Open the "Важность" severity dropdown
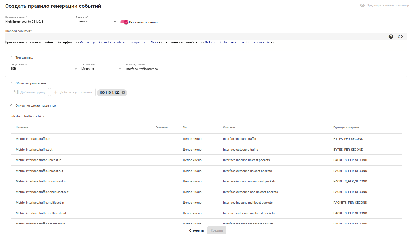Viewport: 412px width, 236px height. pyautogui.click(x=96, y=22)
